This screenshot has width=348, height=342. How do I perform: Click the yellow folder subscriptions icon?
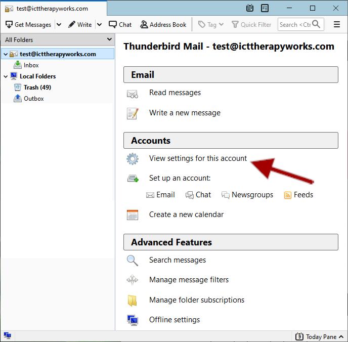coord(133,301)
